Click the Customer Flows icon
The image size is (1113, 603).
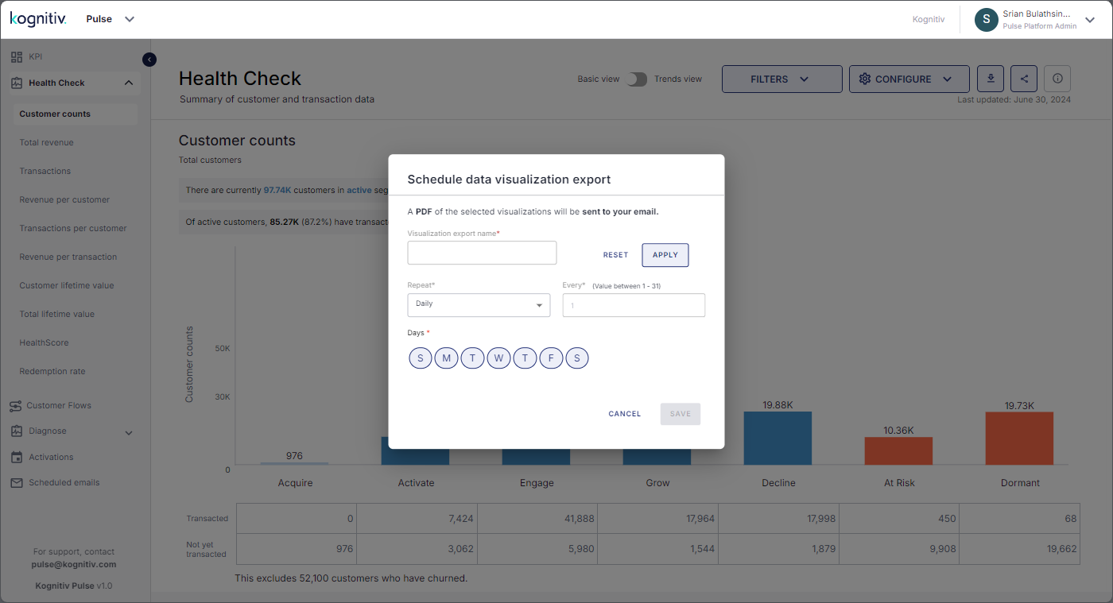16,406
